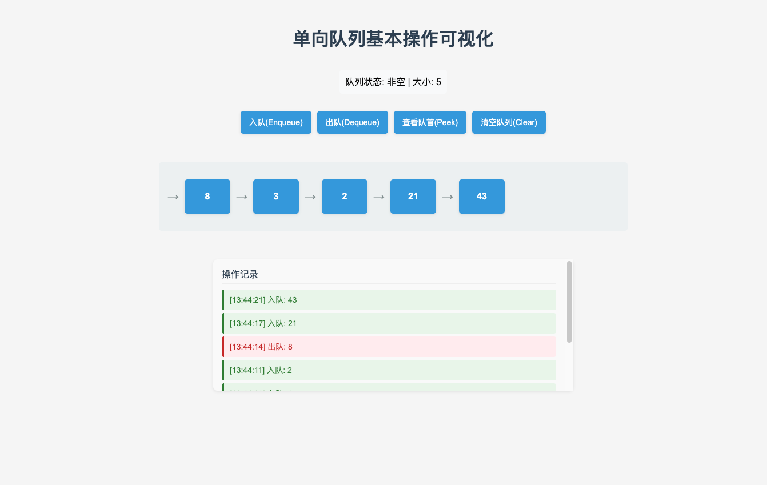
Task: Select queue node with value 43
Action: 482,197
